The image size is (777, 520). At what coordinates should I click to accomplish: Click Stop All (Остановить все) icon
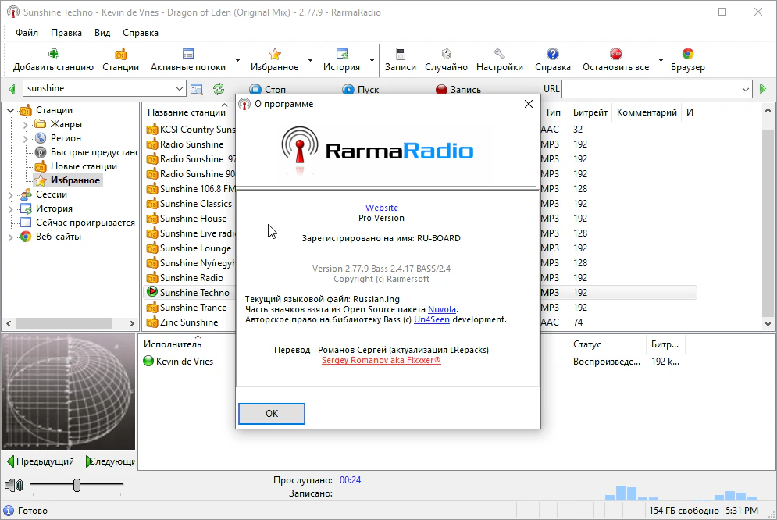616,54
